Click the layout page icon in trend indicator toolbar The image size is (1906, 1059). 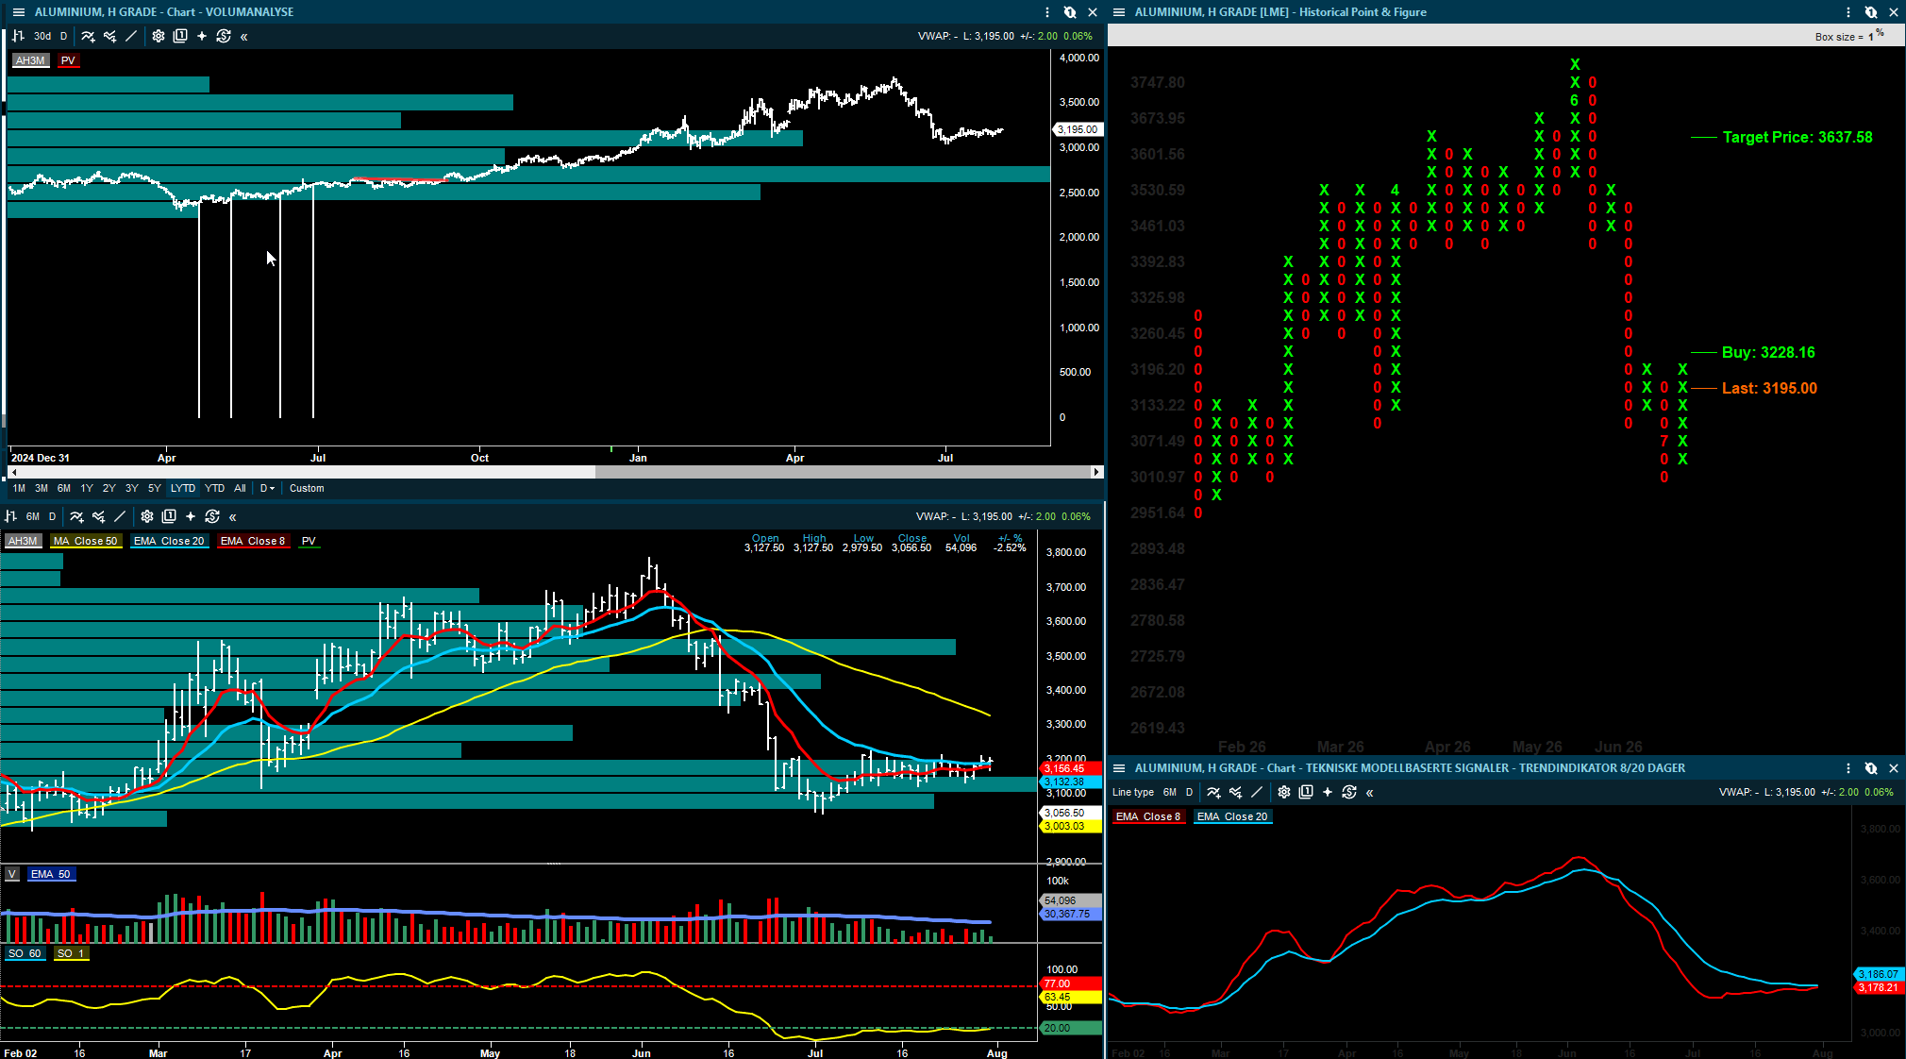tap(1306, 792)
